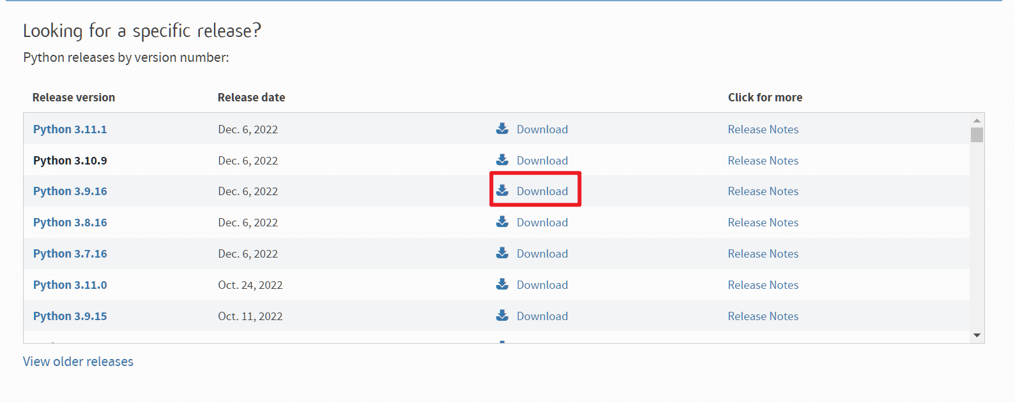
Task: Open the Python 3.11.0 release page
Action: click(x=70, y=285)
